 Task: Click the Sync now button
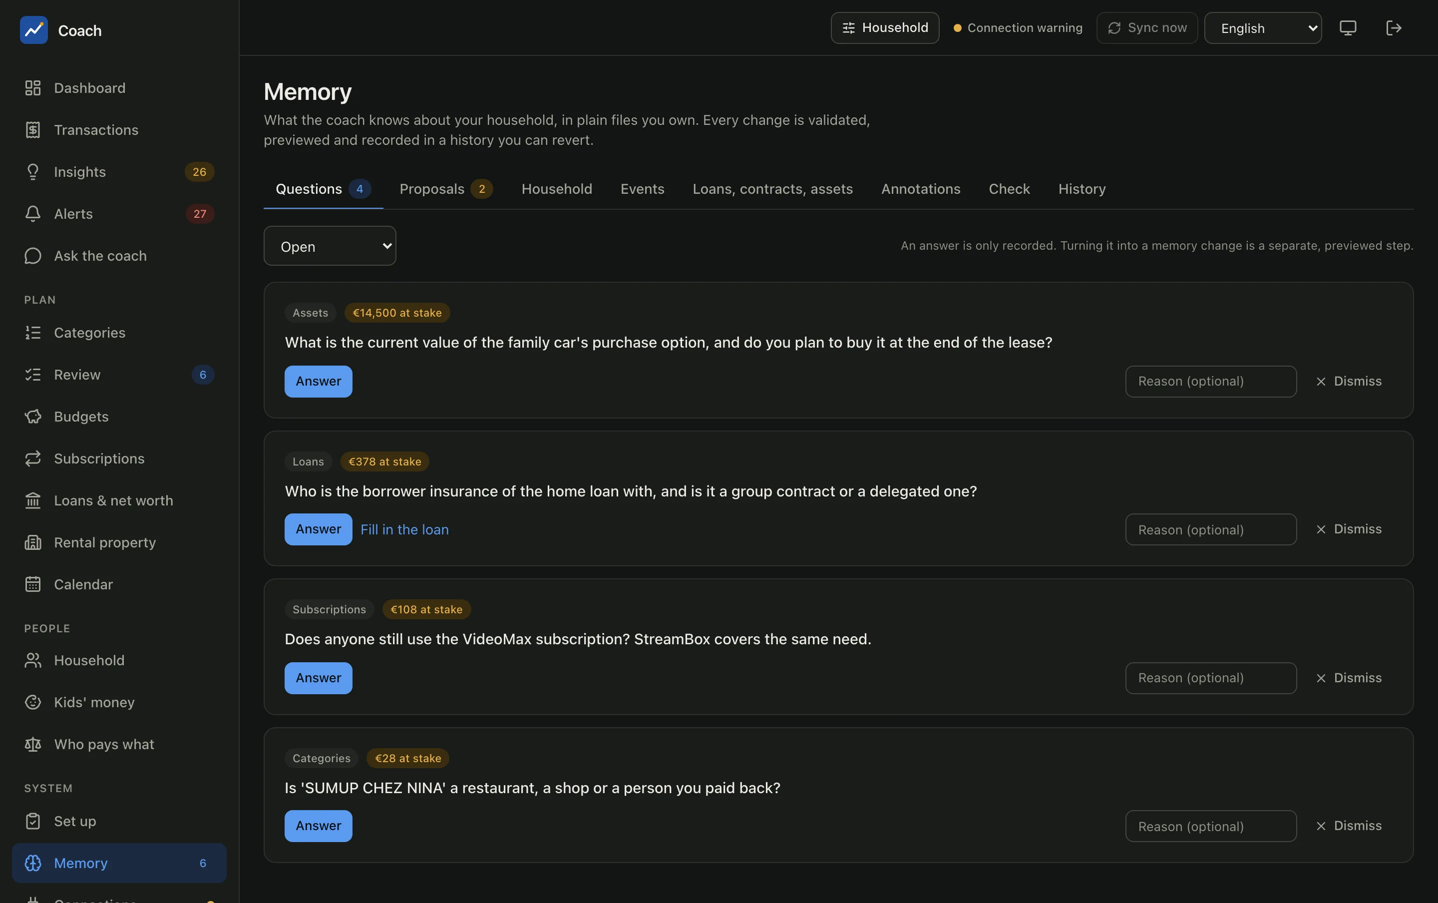pyautogui.click(x=1147, y=27)
